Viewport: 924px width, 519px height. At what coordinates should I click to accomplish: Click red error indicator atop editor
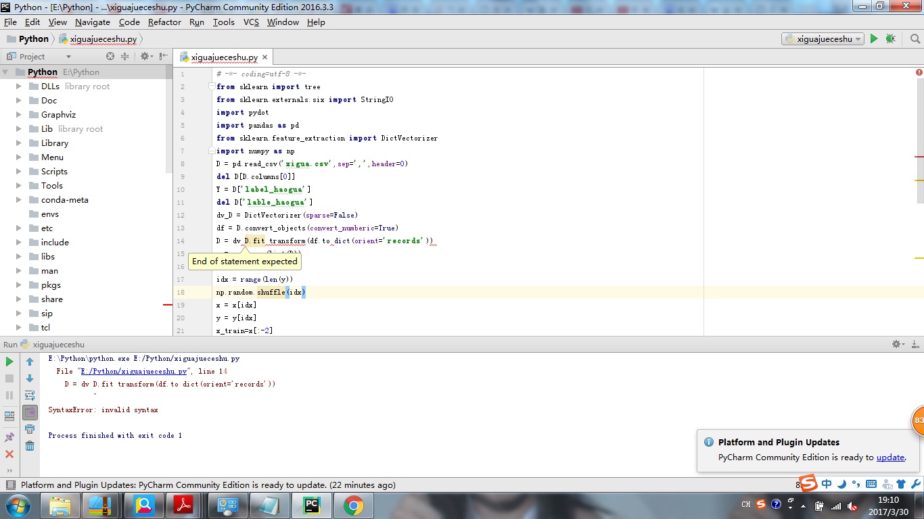tap(919, 72)
